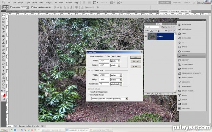The image size is (212, 132).
Task: Click the delete layer trash icon
Action: (172, 94)
